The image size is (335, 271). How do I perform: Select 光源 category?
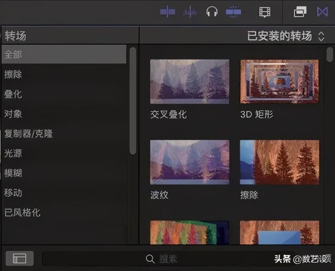[x=64, y=154]
